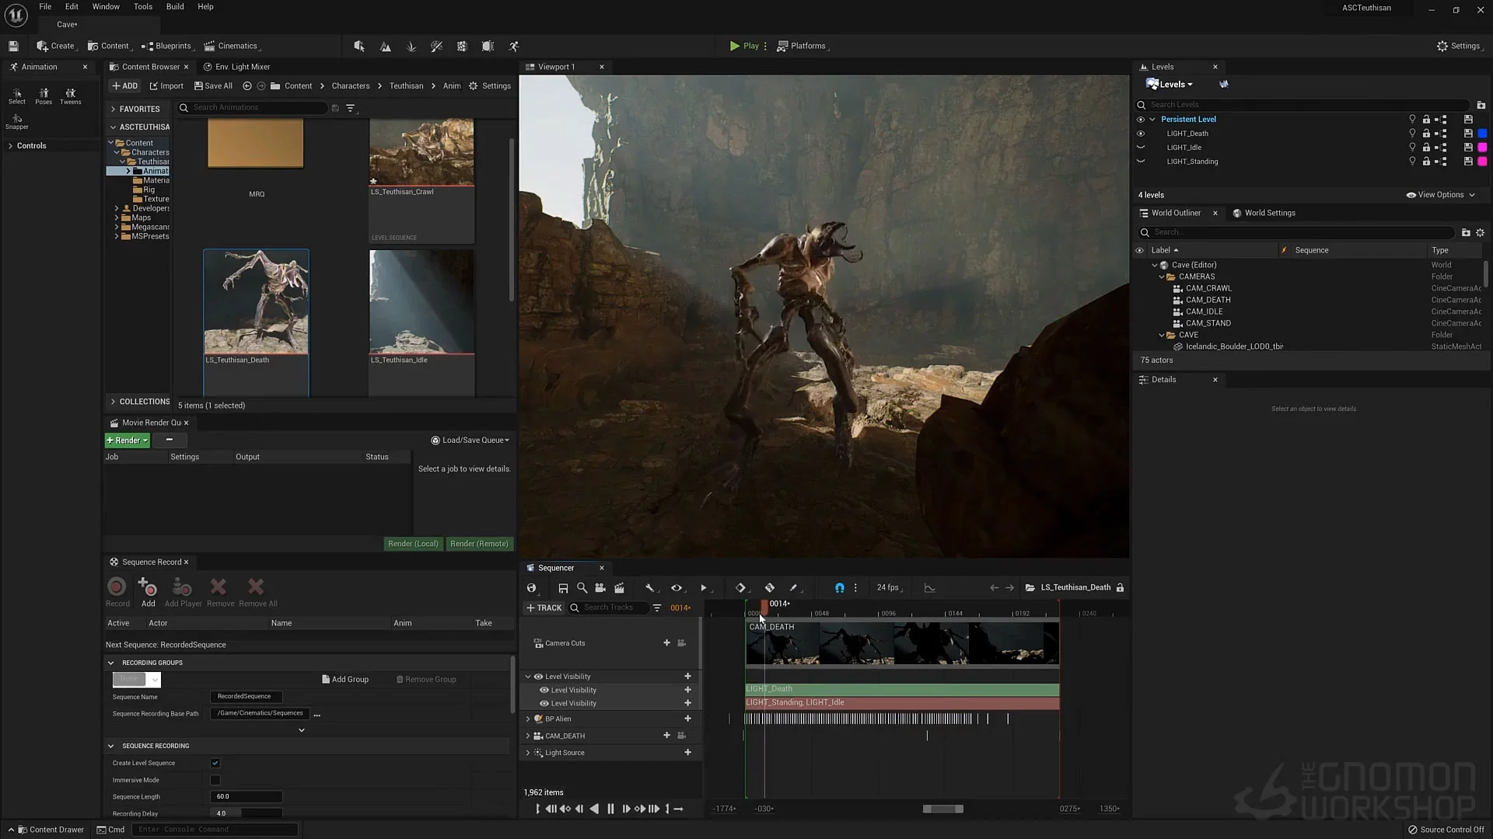
Task: Open View Options in Levels panel
Action: [x=1441, y=195]
